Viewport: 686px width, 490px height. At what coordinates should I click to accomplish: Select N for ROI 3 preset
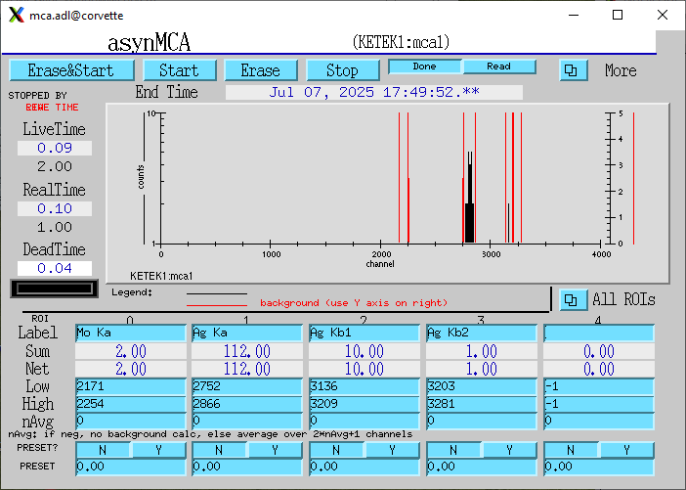pos(453,450)
